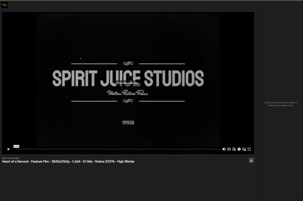The height and width of the screenshot is (201, 303).
Task: Click the 'Play video to add notes' overlay text
Action: coord(128,83)
